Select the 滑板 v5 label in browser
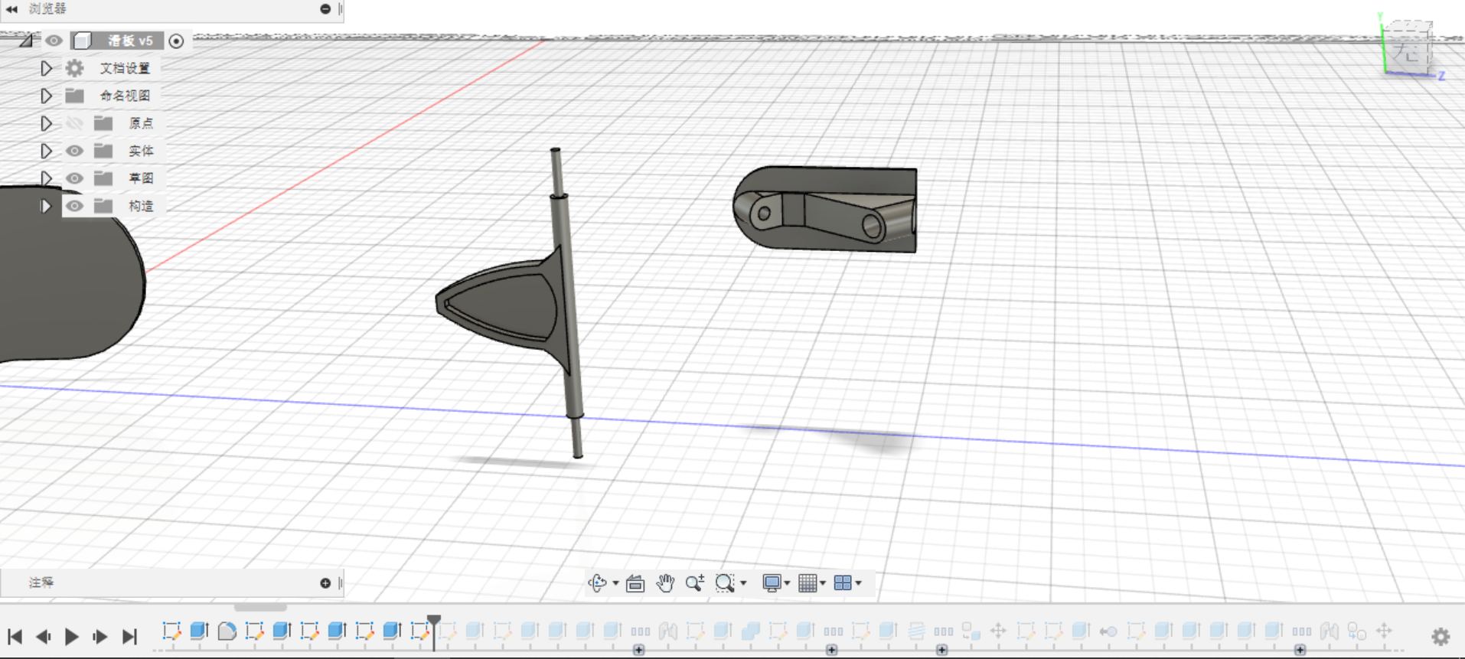Screen dimensions: 1465x659 130,41
